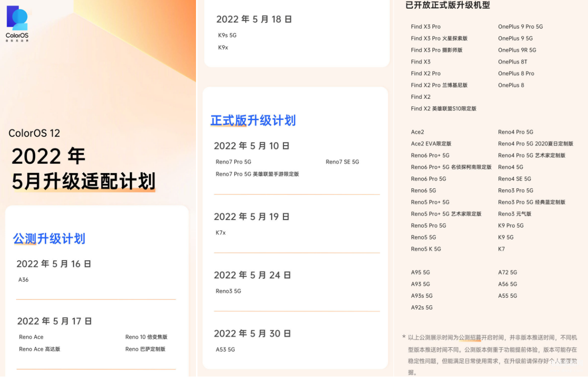588x377 pixels.
Task: Click the Ace2 EVA限定版 entry
Action: pyautogui.click(x=431, y=144)
